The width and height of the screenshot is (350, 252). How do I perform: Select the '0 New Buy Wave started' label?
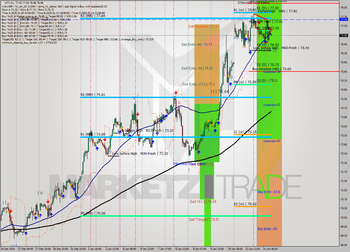point(189,164)
